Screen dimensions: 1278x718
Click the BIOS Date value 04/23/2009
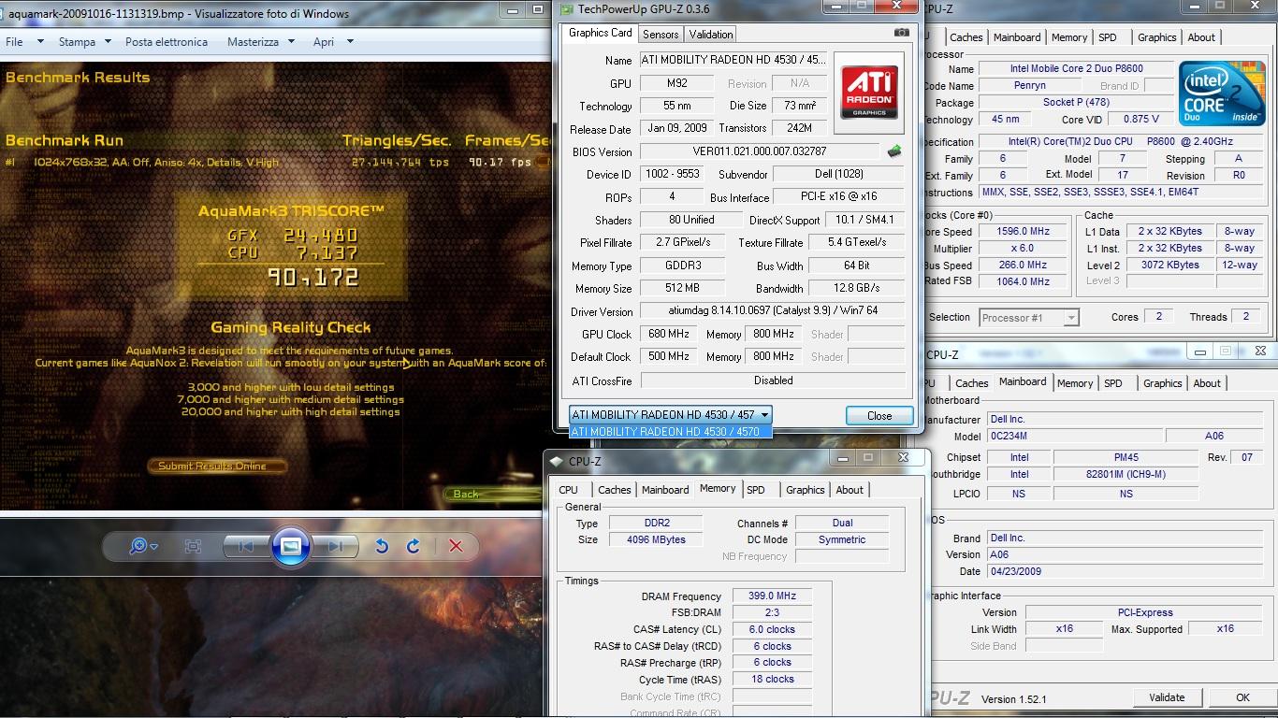pos(1126,571)
